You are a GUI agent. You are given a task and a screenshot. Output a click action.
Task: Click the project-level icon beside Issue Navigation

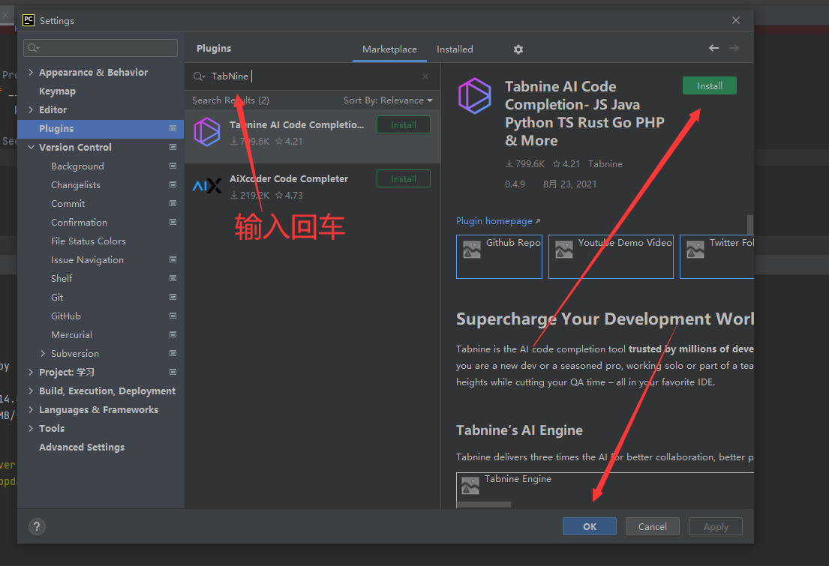[173, 259]
